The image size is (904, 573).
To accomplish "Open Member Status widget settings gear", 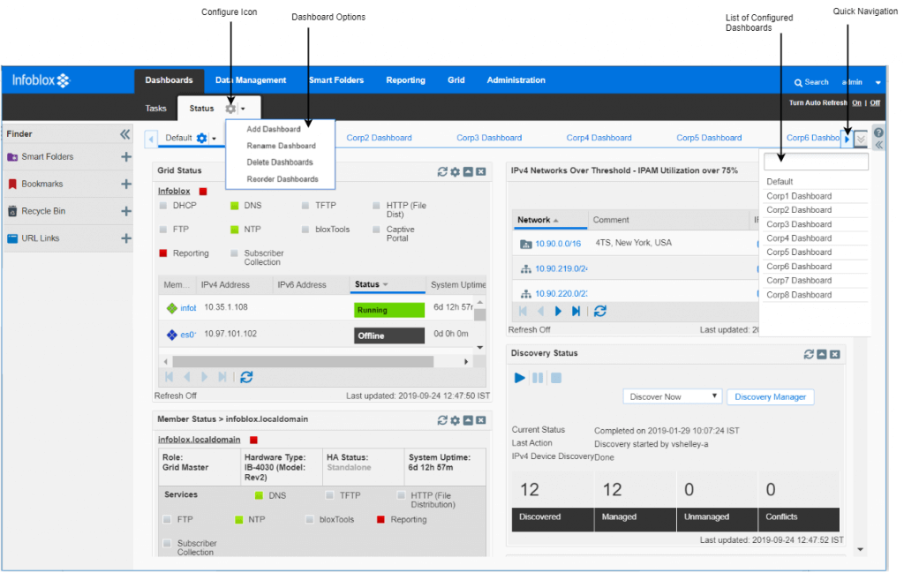I will click(x=455, y=420).
